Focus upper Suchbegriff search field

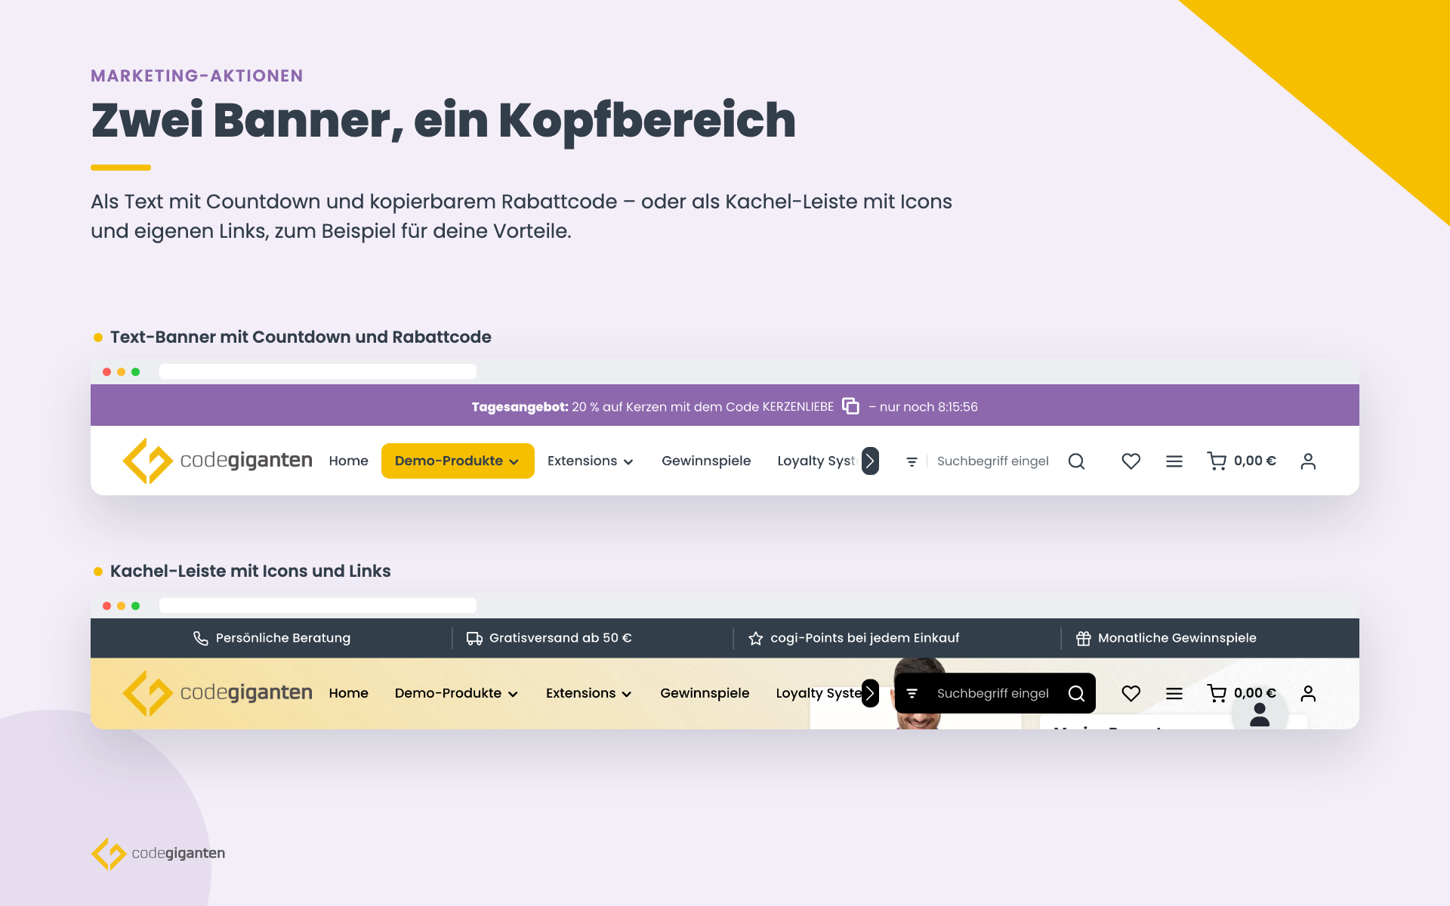click(992, 461)
